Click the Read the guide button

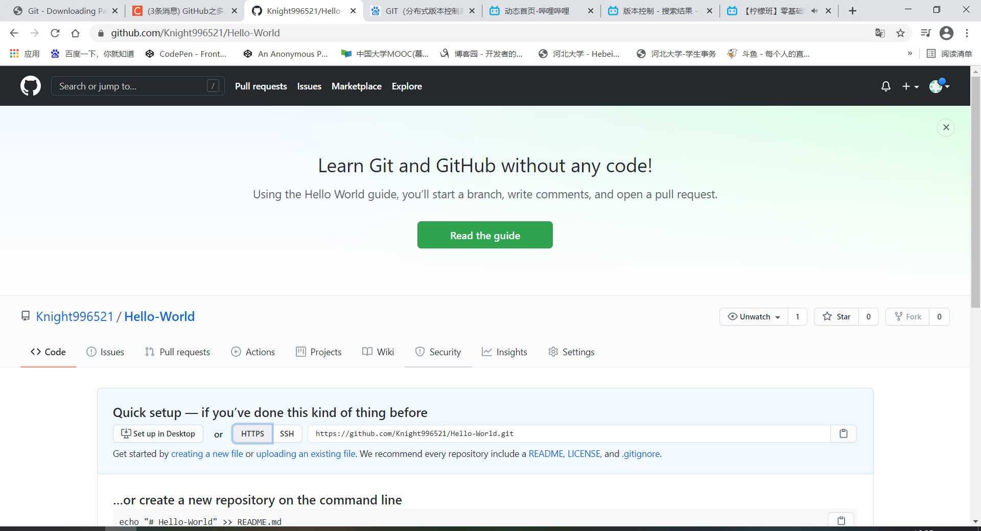[x=485, y=235]
